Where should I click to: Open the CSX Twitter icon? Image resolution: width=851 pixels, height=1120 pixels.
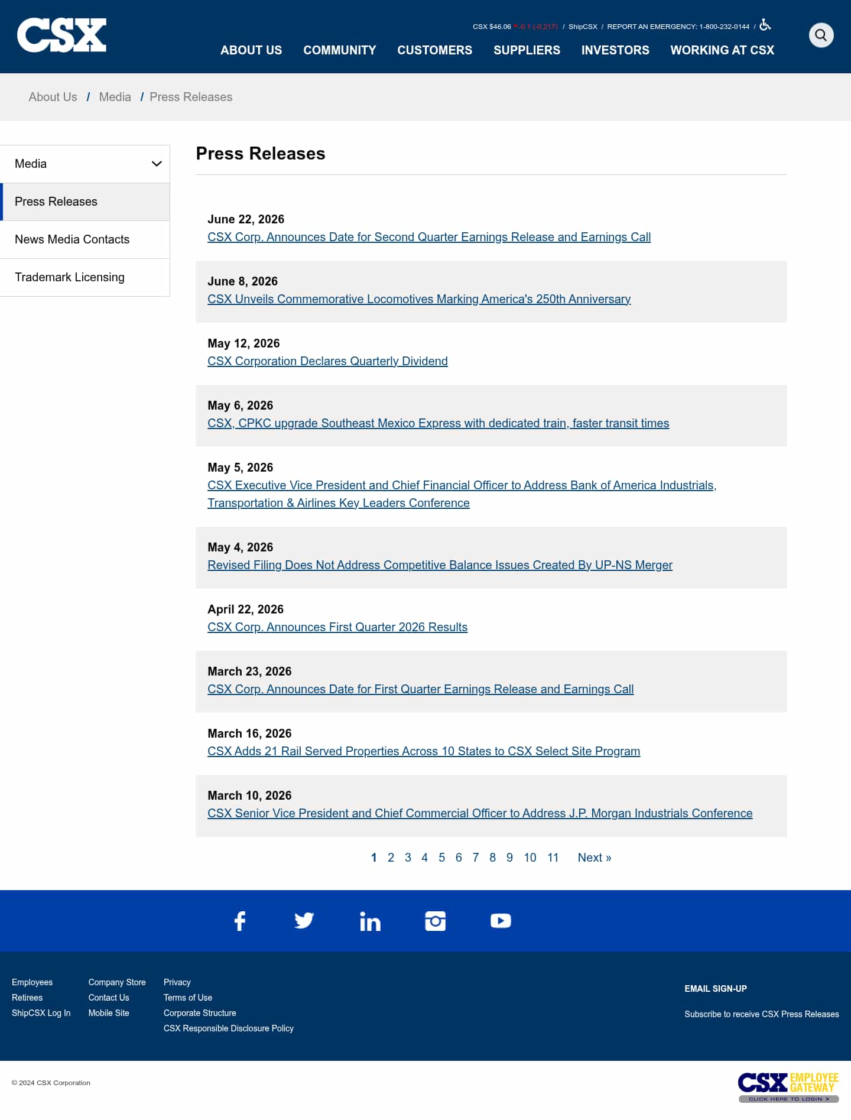[x=304, y=921]
